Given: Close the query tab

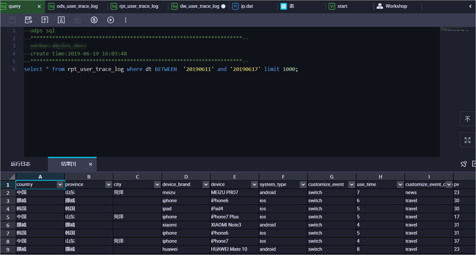Looking at the screenshot, I should (39, 6).
